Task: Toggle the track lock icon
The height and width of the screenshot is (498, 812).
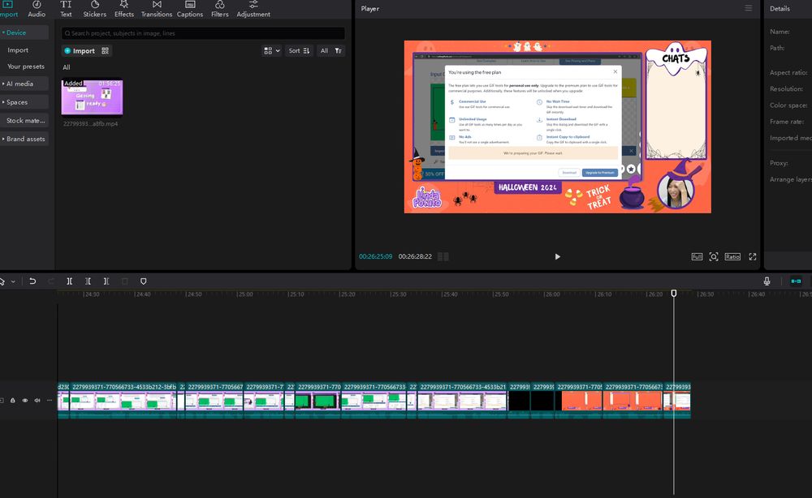Action: tap(13, 400)
